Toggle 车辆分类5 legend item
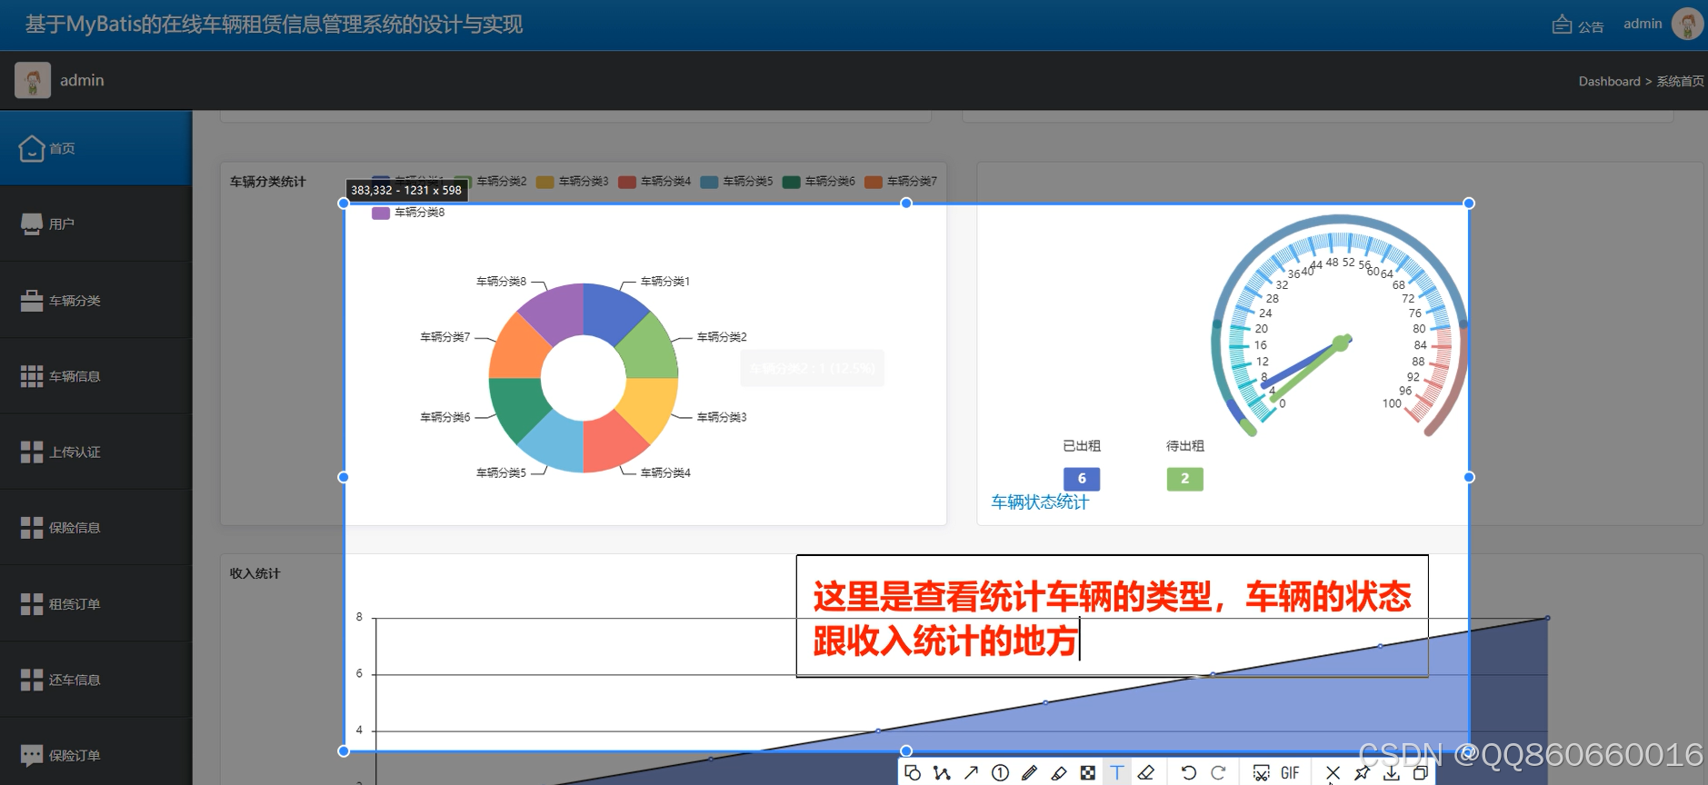Screen dimensions: 1708x785 pyautogui.click(x=737, y=182)
